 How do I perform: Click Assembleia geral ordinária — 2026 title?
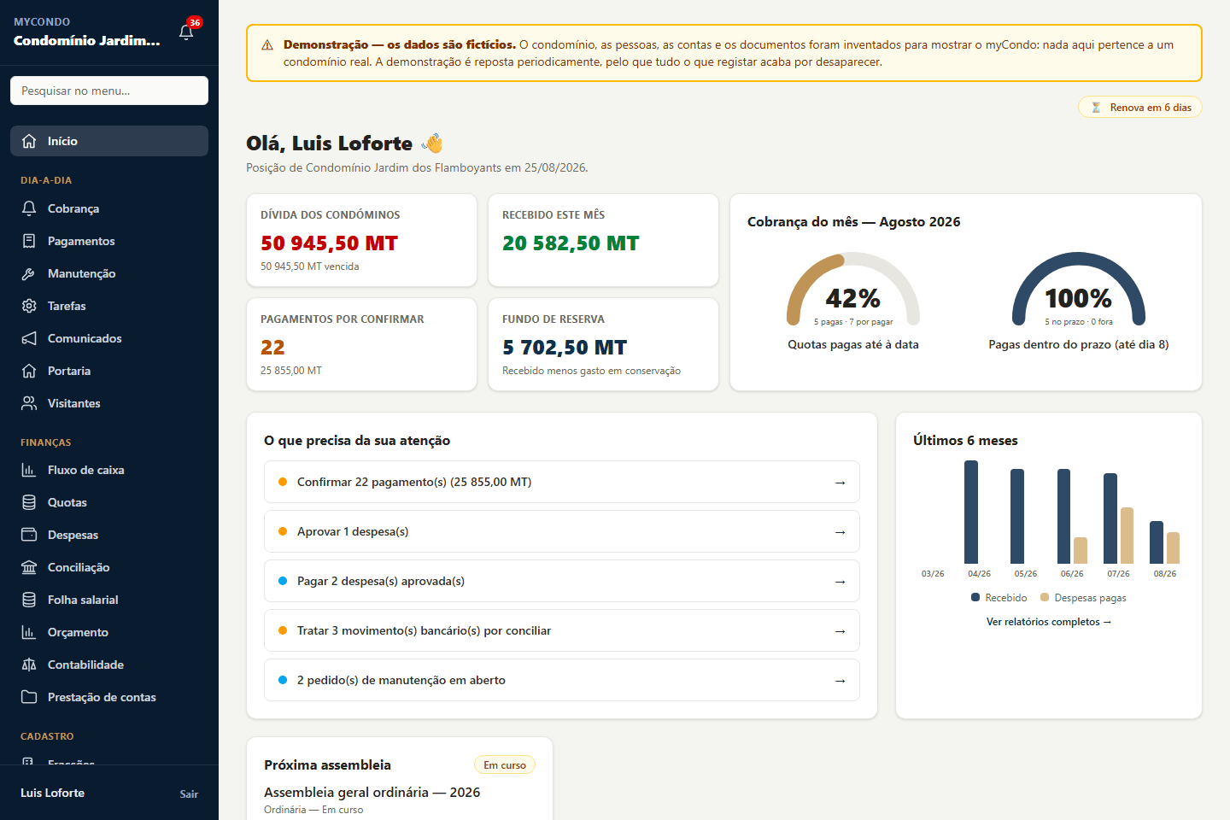(372, 792)
